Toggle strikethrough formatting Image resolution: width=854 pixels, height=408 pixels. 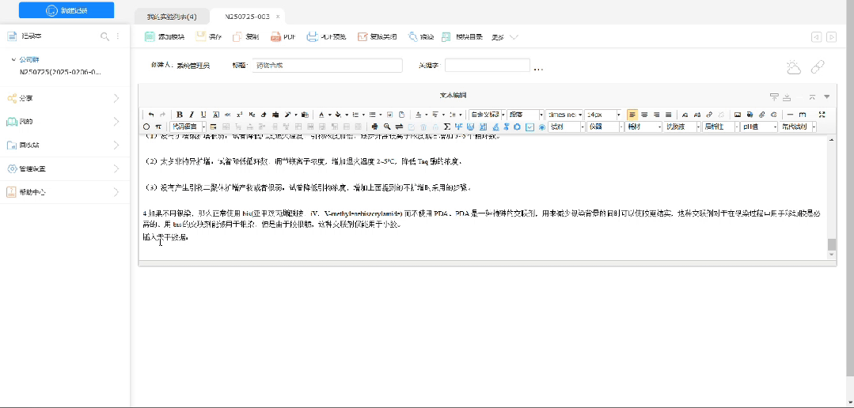[x=228, y=115]
